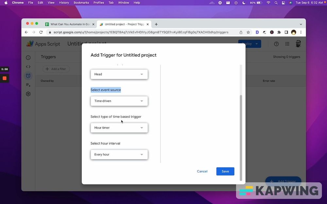Change the Hour timer trigger type

[x=119, y=128]
